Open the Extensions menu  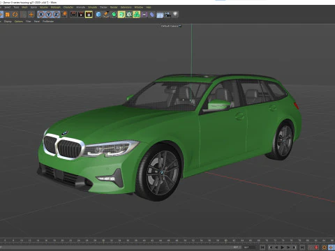(126, 7)
